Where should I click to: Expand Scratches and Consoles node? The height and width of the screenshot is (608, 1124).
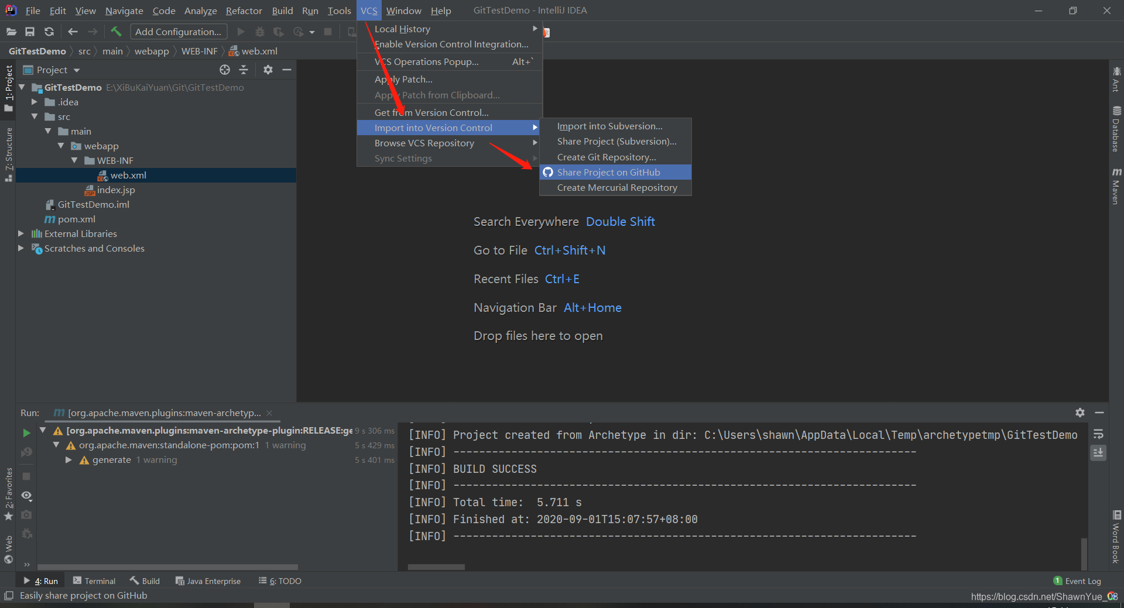[x=21, y=248]
